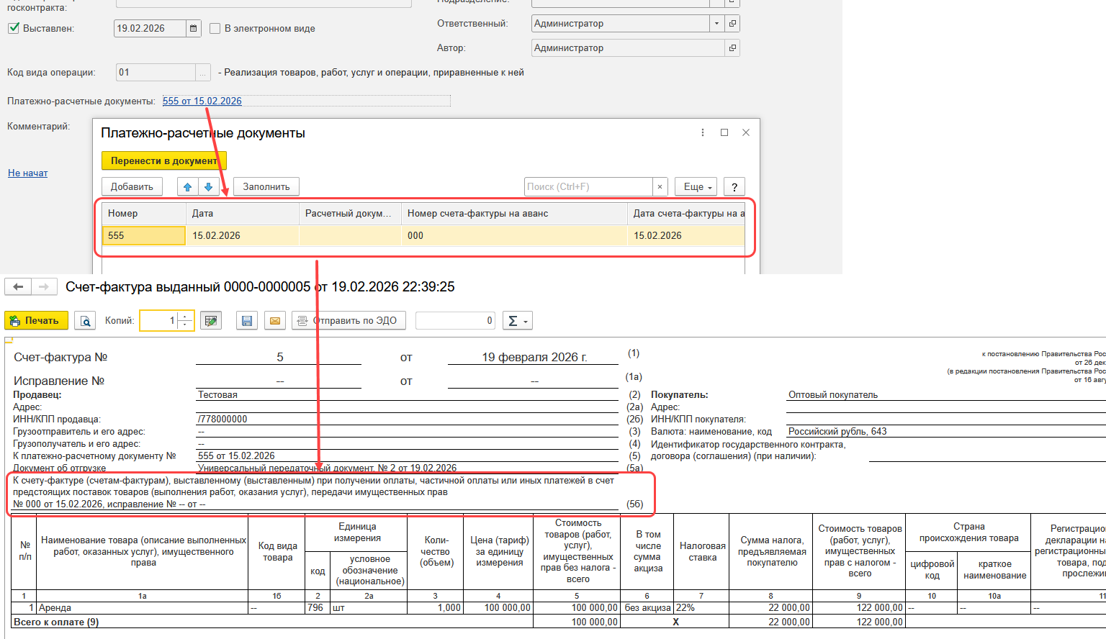Go back with the left arrow
1106x639 pixels.
[18, 287]
